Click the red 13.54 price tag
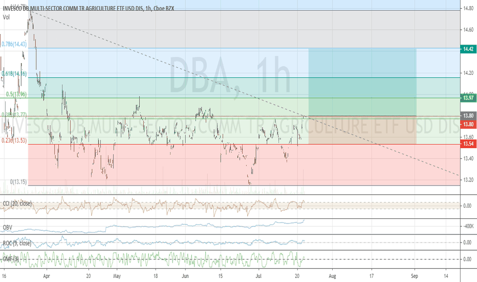 coord(468,144)
